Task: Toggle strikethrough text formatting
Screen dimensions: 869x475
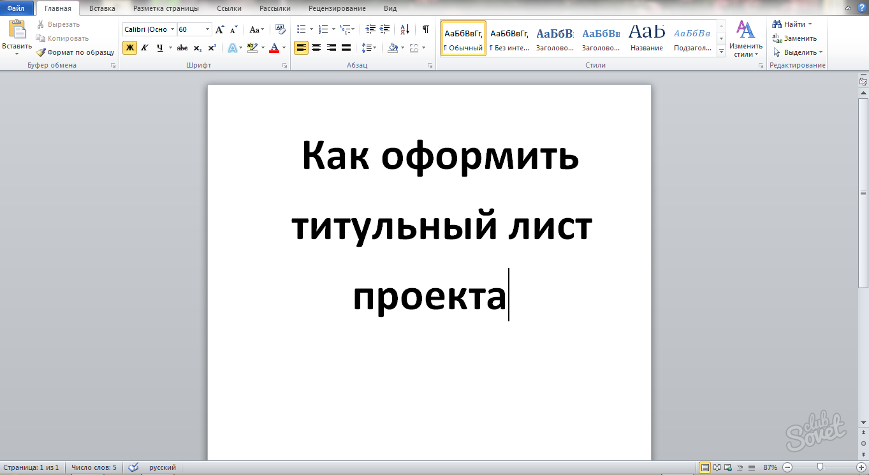Action: pyautogui.click(x=182, y=48)
